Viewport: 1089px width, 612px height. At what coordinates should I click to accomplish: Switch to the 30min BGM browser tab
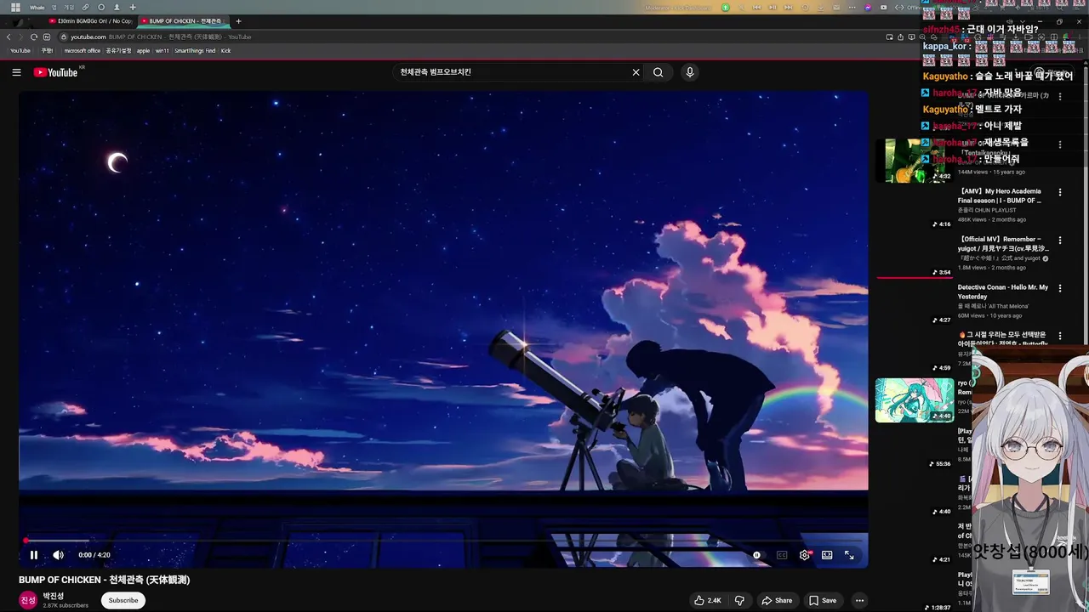coord(90,20)
